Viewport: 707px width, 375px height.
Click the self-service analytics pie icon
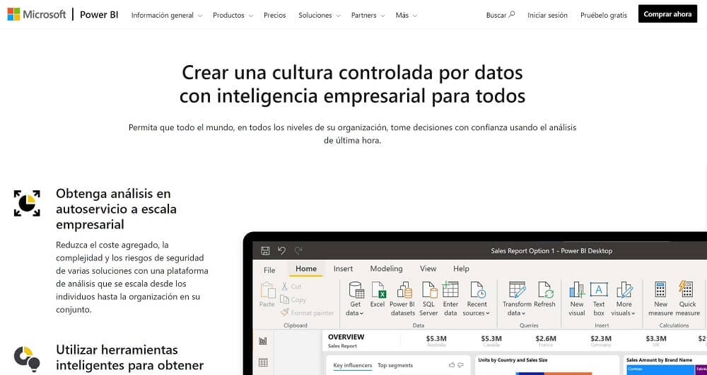(27, 203)
